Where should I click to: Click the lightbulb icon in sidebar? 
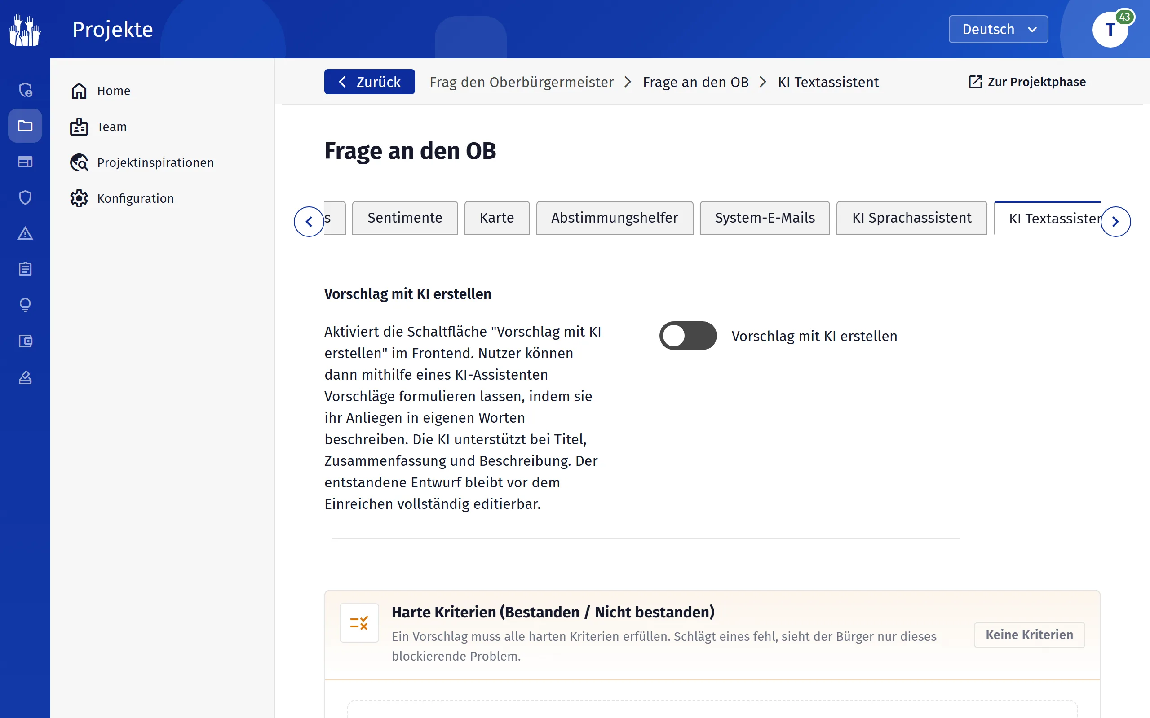[x=25, y=305]
